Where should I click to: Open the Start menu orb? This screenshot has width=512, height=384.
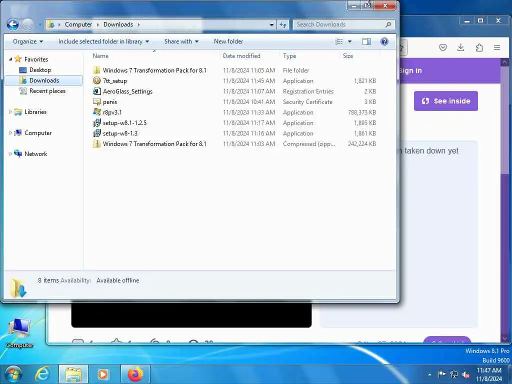tap(13, 374)
